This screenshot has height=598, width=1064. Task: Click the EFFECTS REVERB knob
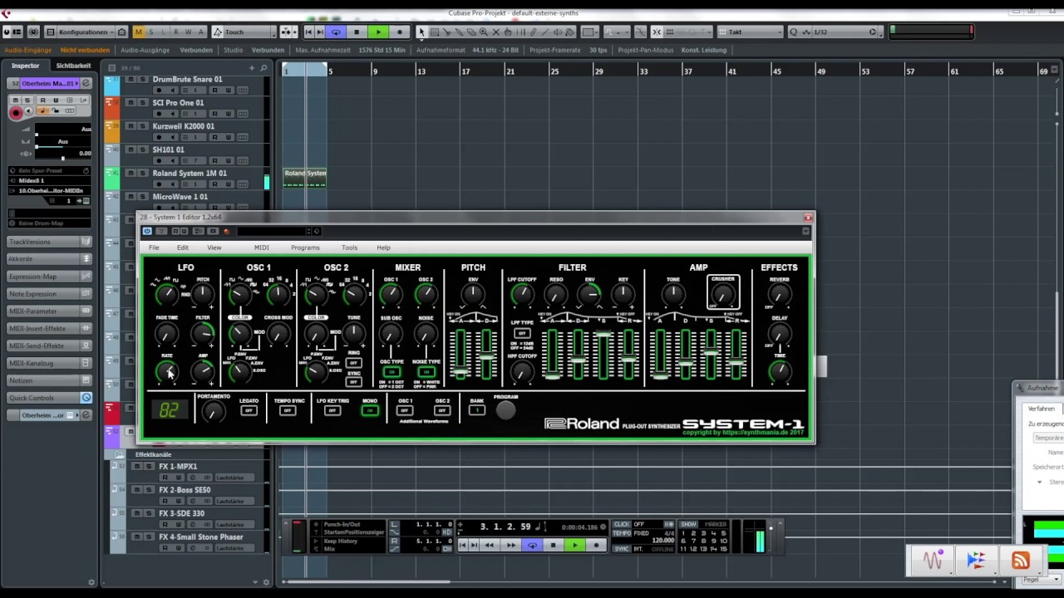click(780, 297)
